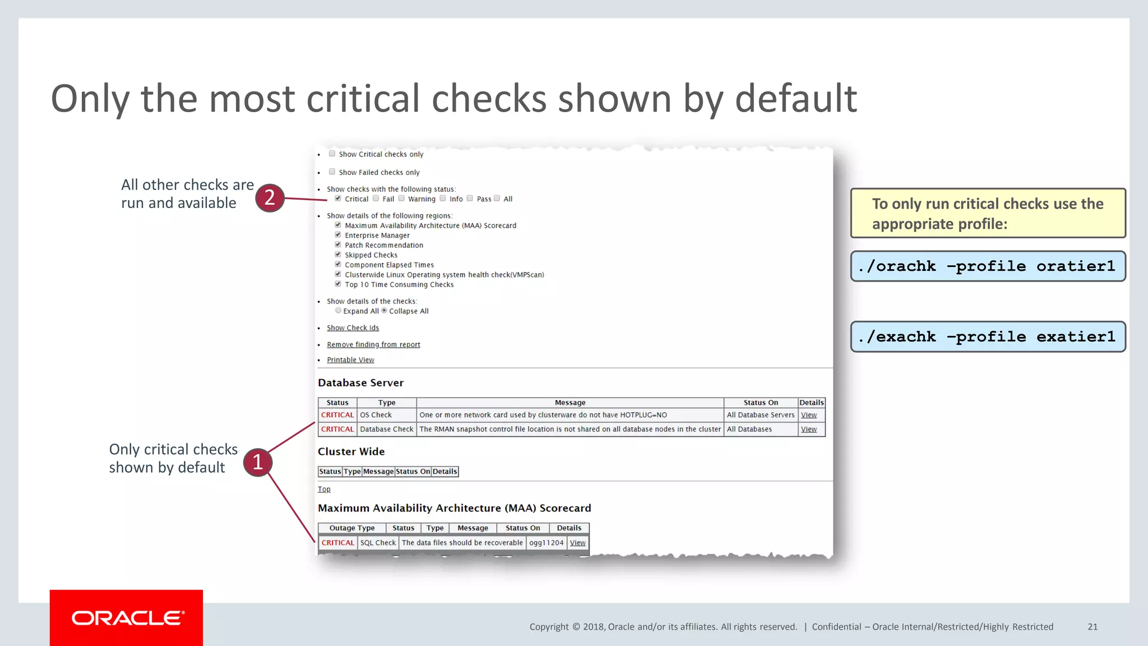1148x646 pixels.
Task: View details of the SQL Check row
Action: click(x=577, y=543)
